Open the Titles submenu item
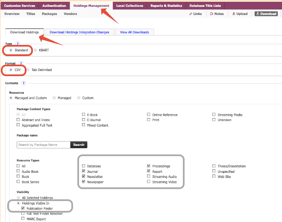 [31, 14]
